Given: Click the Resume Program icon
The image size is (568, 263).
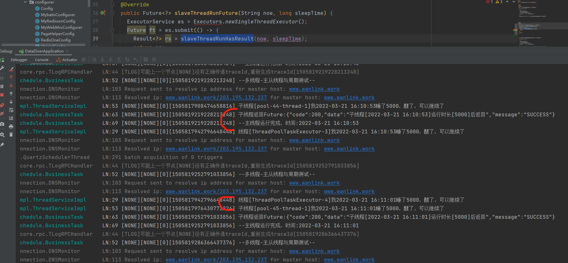Looking at the screenshot, I should (2, 78).
